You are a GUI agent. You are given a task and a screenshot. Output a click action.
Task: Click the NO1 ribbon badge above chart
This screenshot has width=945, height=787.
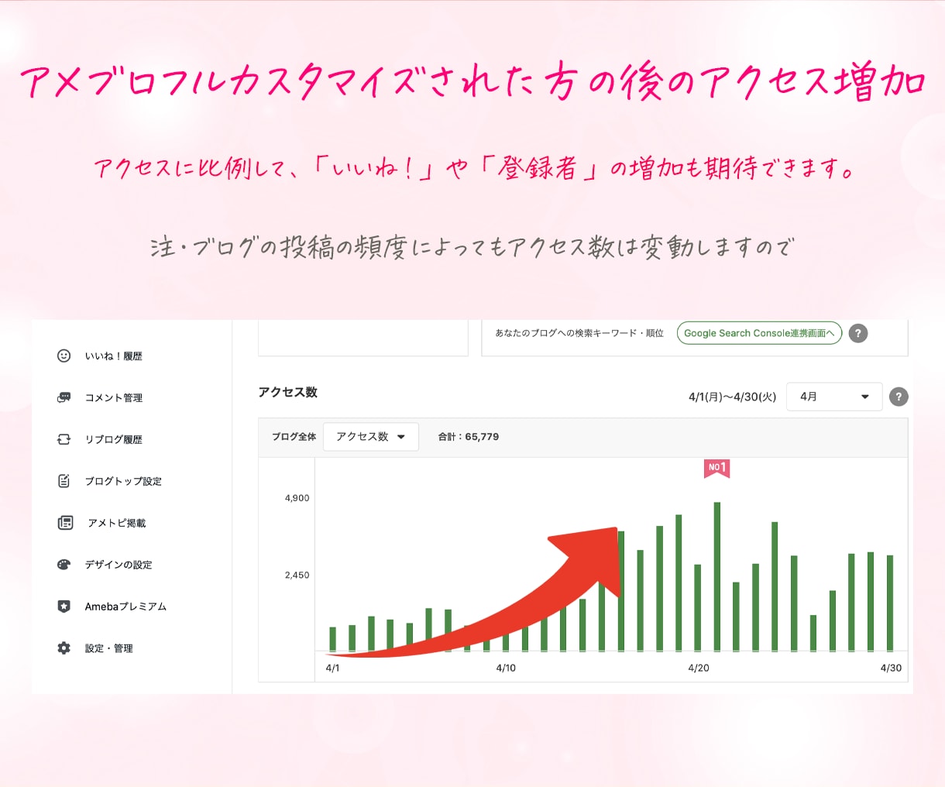[x=716, y=468]
